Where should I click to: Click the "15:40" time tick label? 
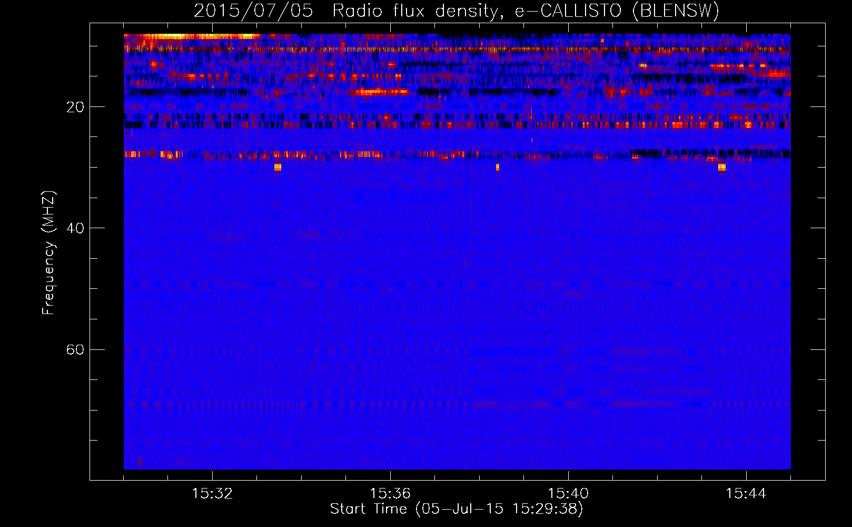(568, 493)
